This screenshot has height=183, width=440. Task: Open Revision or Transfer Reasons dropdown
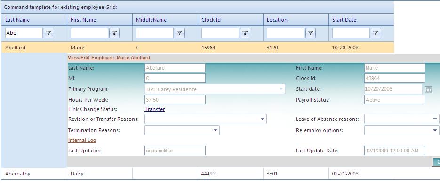(262, 119)
